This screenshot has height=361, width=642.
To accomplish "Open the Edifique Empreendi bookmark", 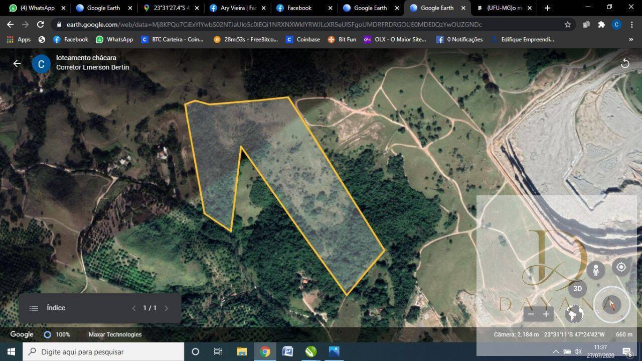I will 522,39.
